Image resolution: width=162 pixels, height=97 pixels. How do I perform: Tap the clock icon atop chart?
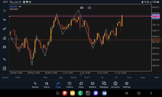click(x=89, y=8)
